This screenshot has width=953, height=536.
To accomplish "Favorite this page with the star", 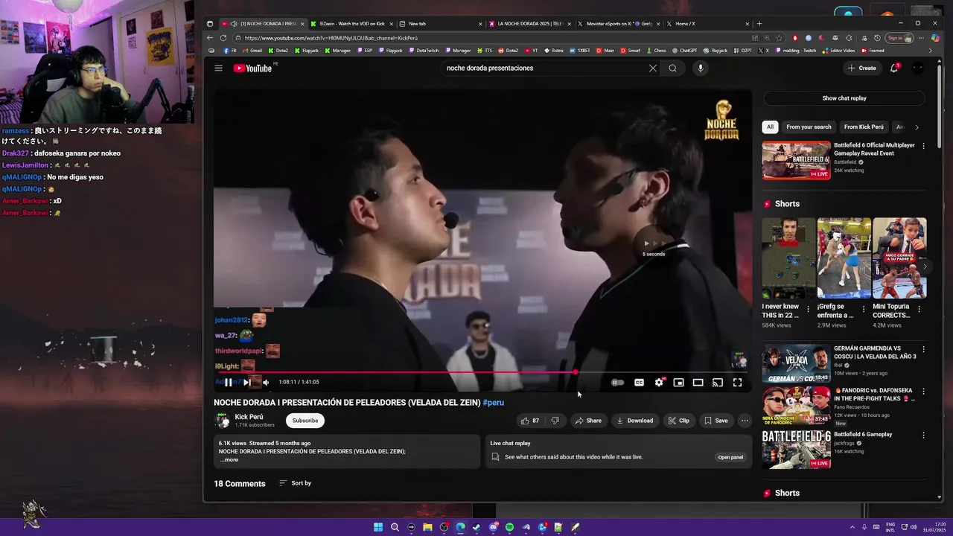I will (x=780, y=38).
